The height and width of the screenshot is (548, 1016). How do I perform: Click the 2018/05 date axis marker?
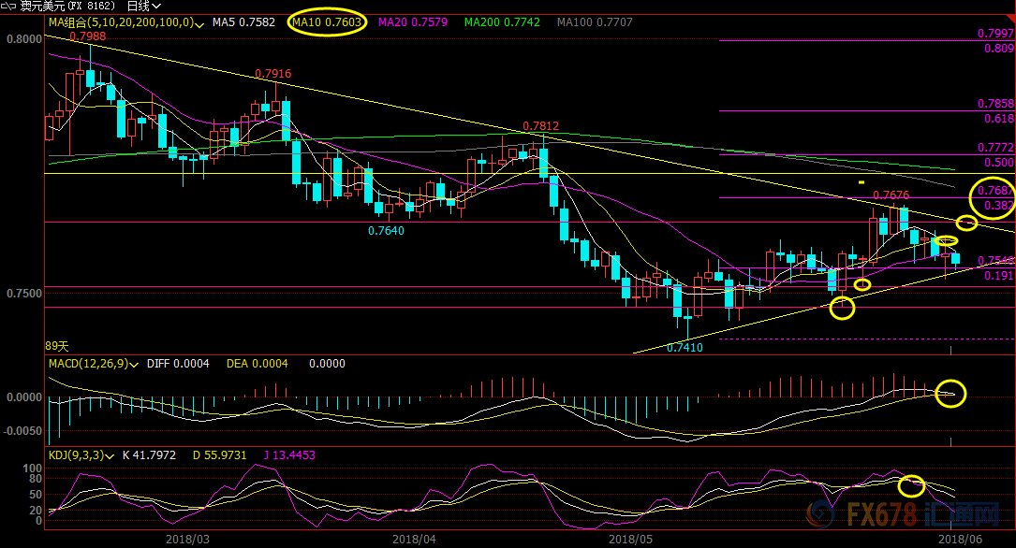point(631,539)
